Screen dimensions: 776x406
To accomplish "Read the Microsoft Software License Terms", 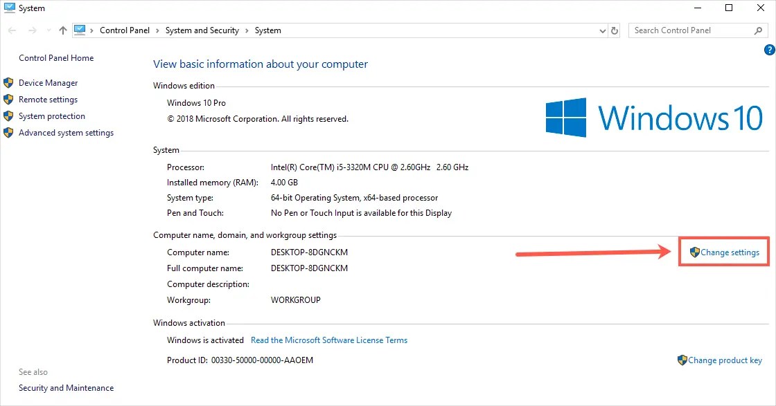I will (328, 340).
